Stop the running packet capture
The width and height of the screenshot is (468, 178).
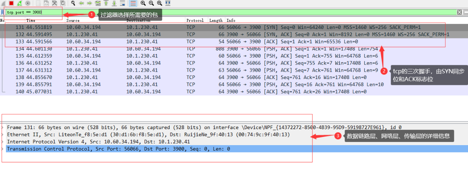pos(11,3)
